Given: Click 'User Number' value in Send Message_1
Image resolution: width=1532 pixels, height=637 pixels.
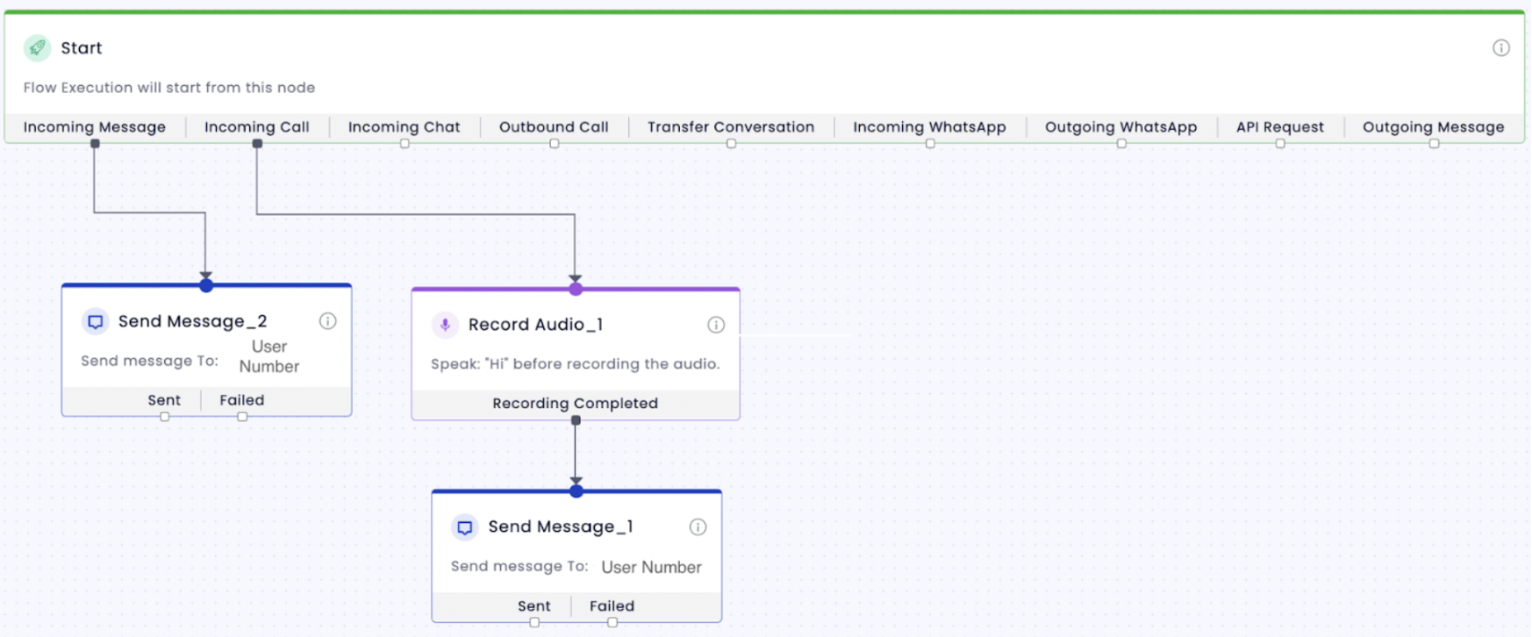Looking at the screenshot, I should [x=651, y=568].
